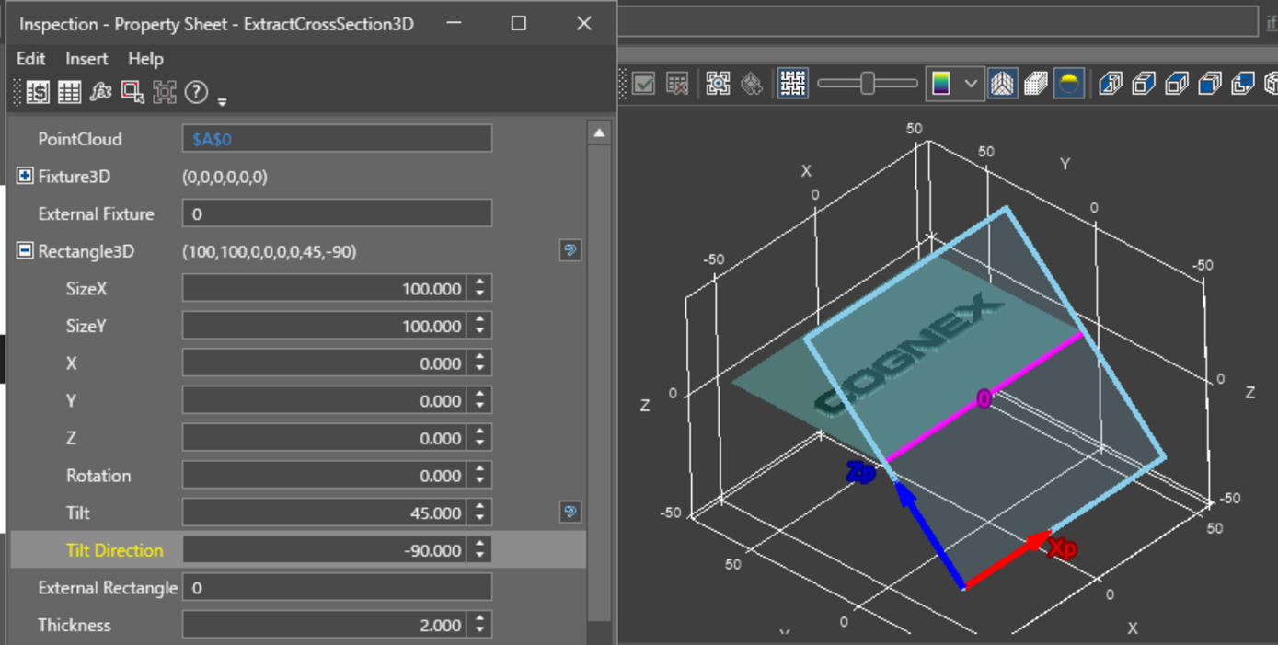
Task: Click the spreadsheet grid icon in toolbar
Action: click(x=69, y=92)
